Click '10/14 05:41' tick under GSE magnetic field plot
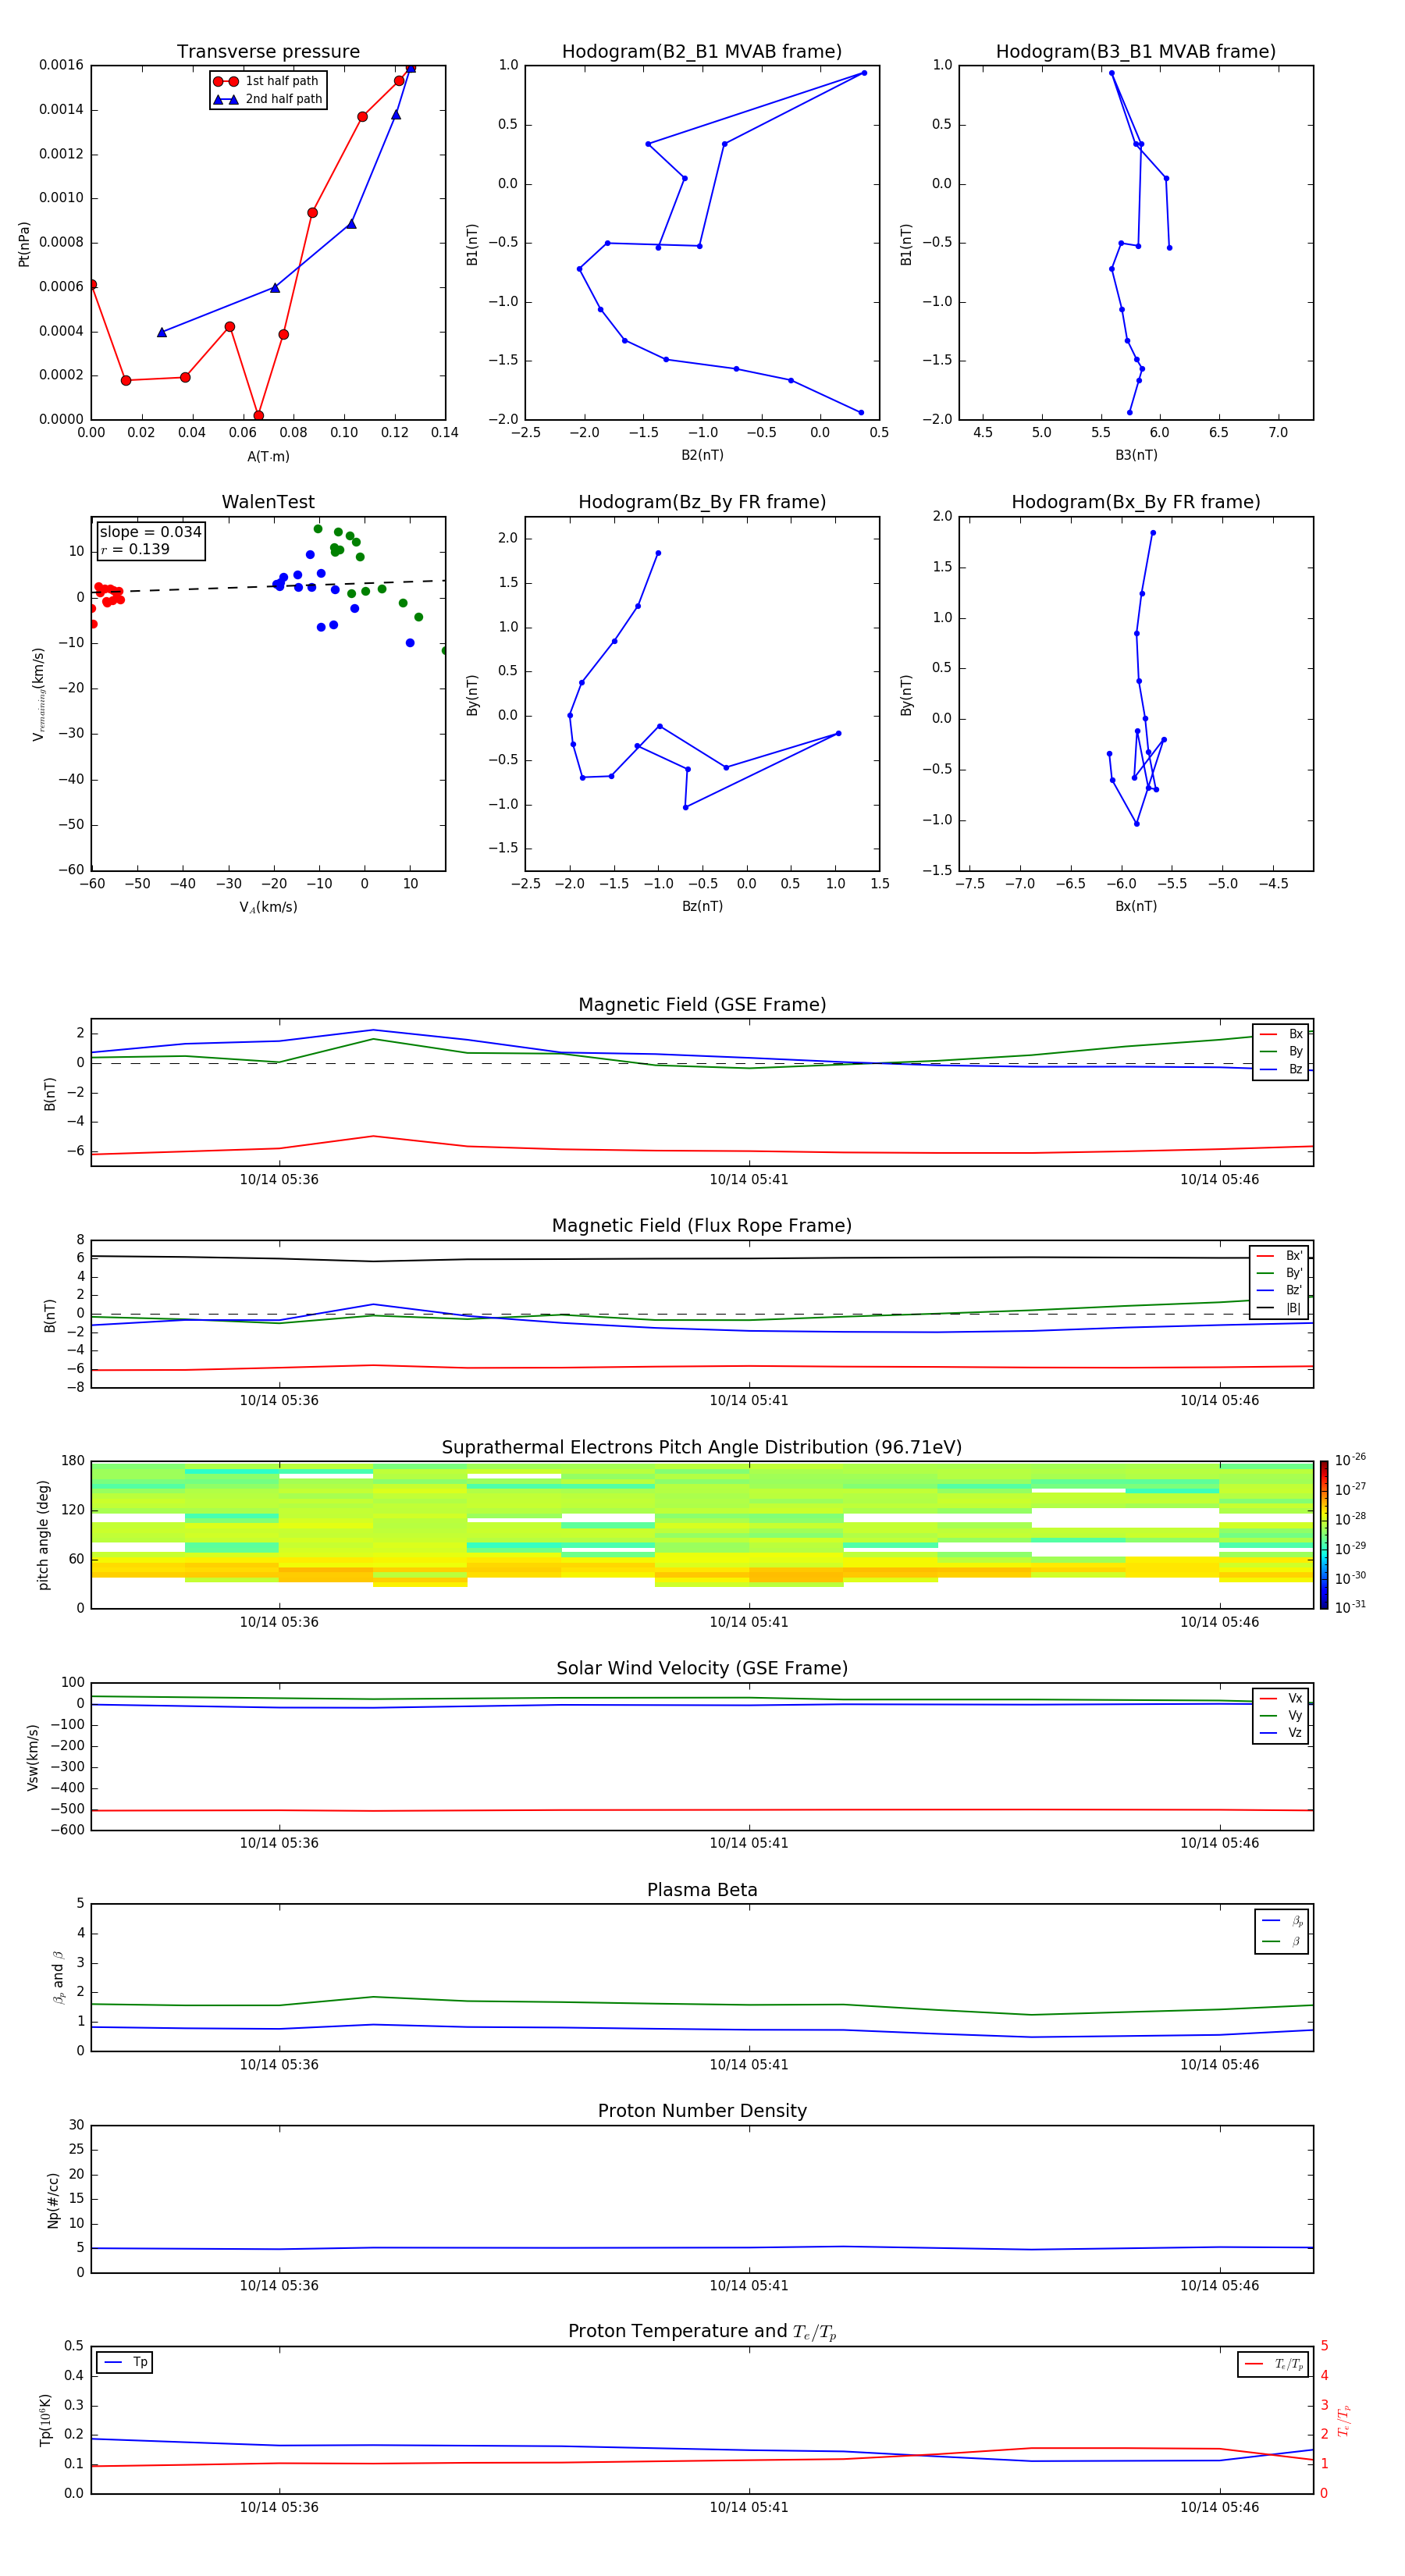 click(x=749, y=1180)
